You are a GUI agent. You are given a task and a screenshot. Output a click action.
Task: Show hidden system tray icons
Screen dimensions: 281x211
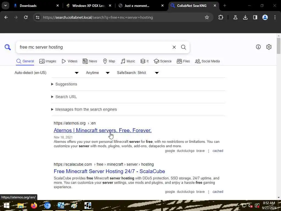point(237,206)
